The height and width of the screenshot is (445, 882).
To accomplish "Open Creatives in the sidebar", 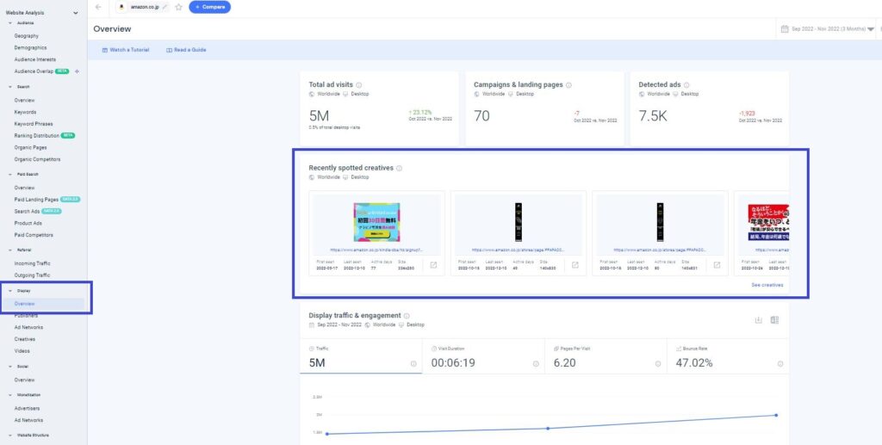I will 25,339.
